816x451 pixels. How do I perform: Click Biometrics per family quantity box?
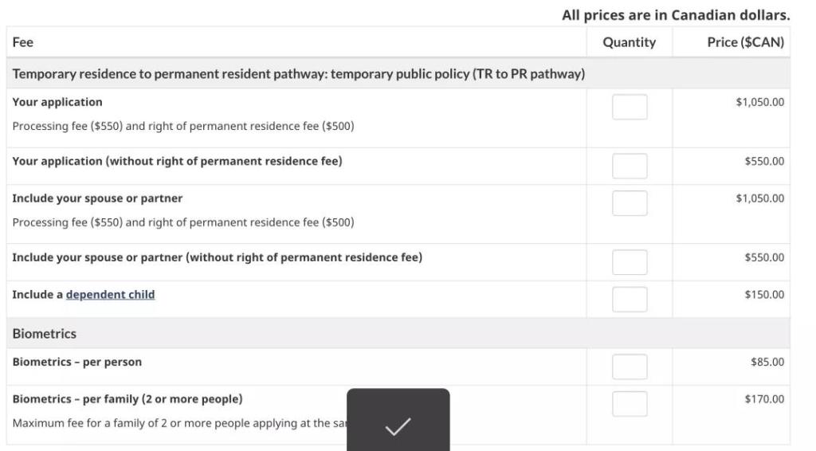click(x=630, y=404)
